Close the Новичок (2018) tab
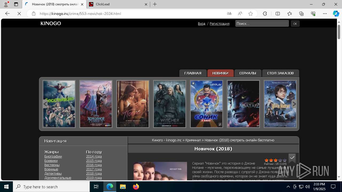Viewport: 342px width, 192px height. click(x=82, y=4)
